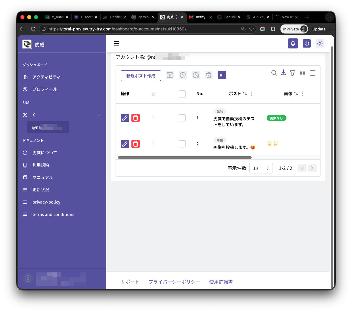Viewport: 352px width, 312px height.
Task: Click the 画像なし green badge
Action: click(276, 118)
